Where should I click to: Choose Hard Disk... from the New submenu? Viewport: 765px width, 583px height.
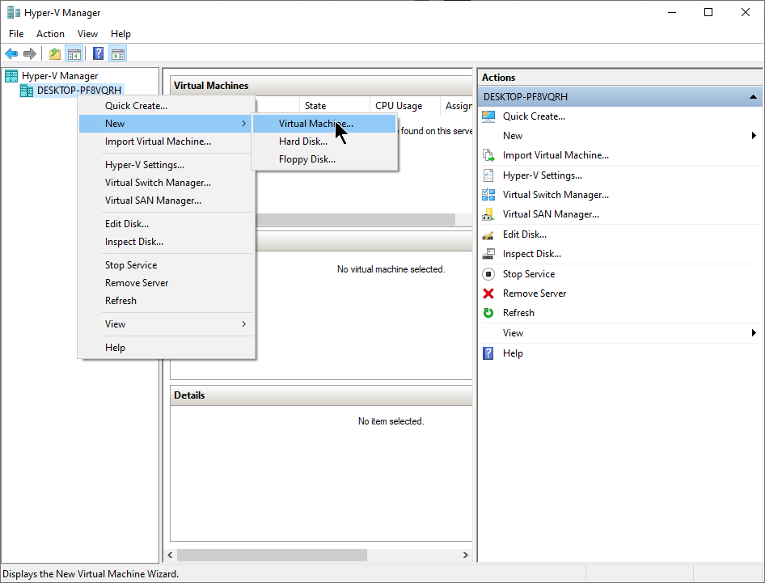point(324,142)
